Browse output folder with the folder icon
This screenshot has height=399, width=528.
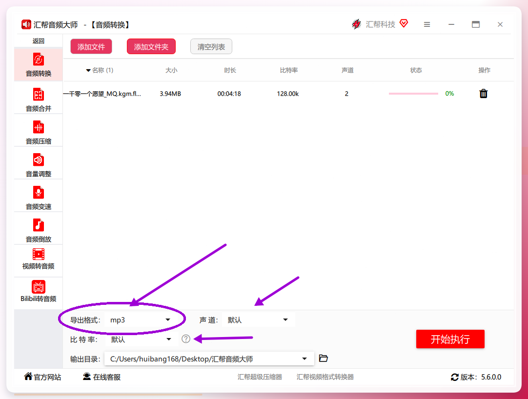pos(323,358)
